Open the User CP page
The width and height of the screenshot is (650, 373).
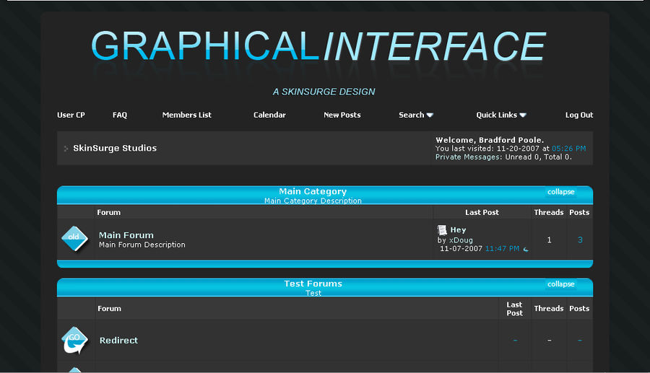(x=71, y=115)
